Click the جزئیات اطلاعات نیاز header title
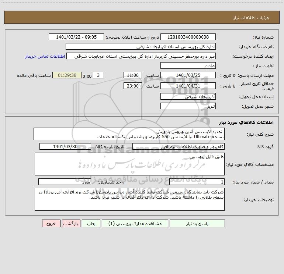The image size is (284, 274). (x=251, y=18)
